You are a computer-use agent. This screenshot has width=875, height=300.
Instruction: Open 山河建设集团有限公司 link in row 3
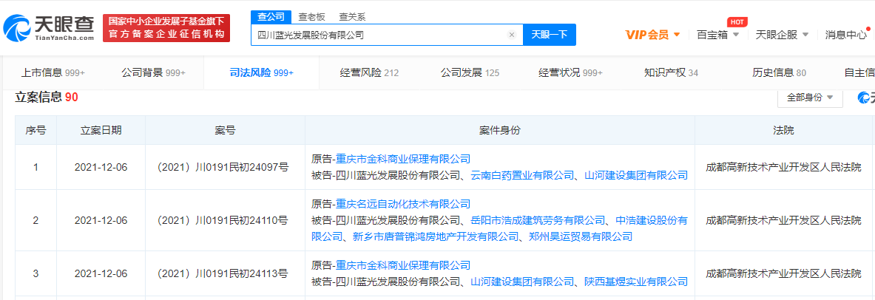(522, 282)
